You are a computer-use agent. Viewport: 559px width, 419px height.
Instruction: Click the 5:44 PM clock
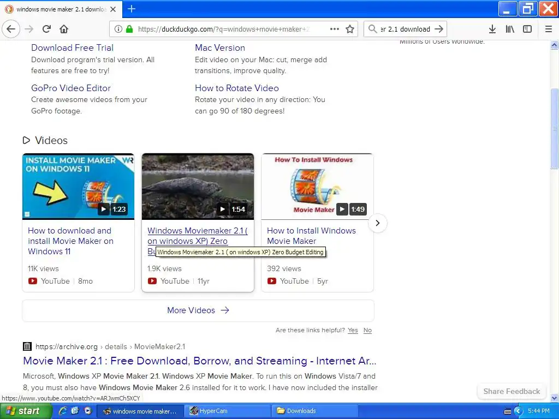click(x=539, y=411)
